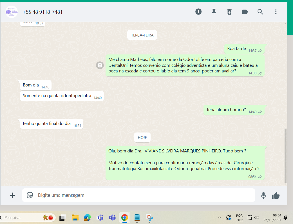Launch File Explorer from the taskbar
This screenshot has width=293, height=224.
(x=75, y=218)
